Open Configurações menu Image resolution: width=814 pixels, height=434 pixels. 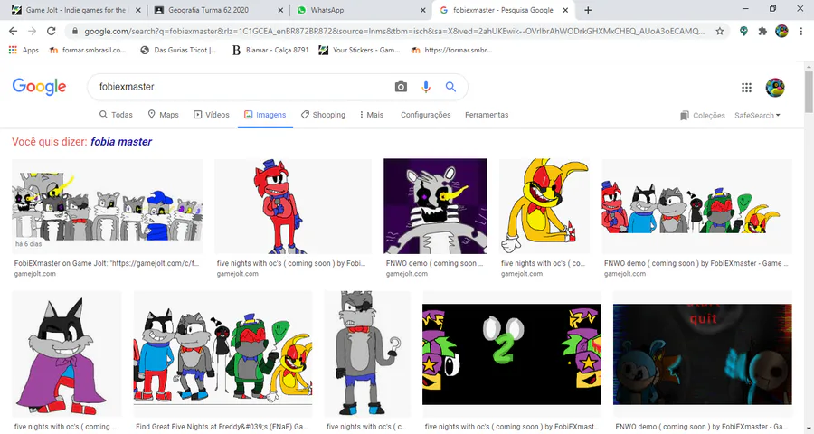[426, 115]
